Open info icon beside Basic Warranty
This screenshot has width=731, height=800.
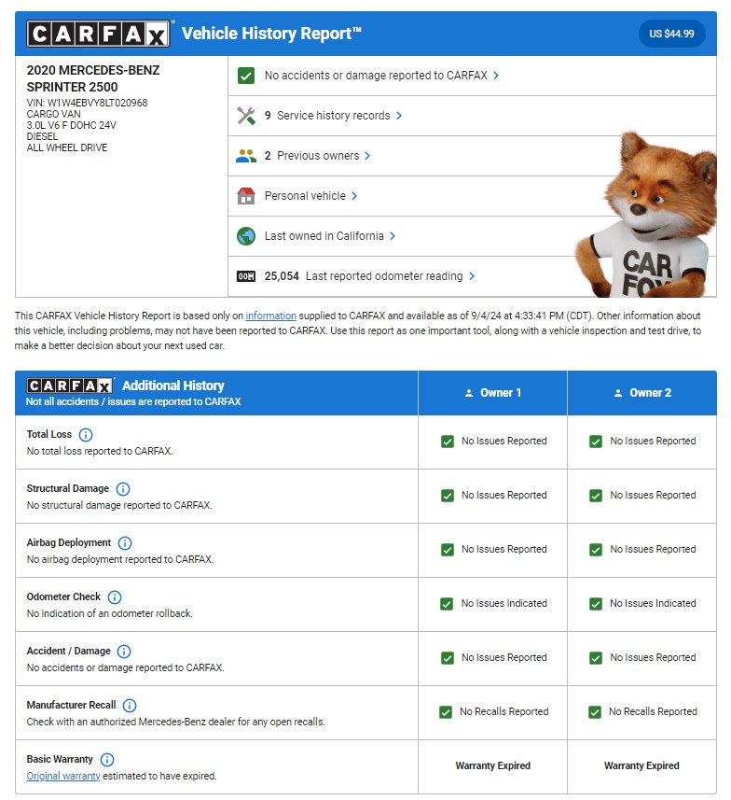(107, 759)
